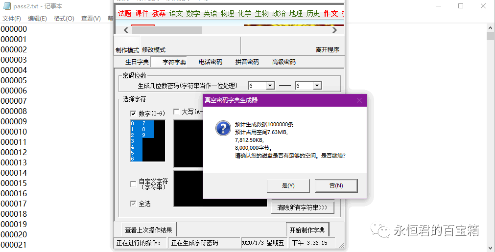Image resolution: width=495 pixels, height=252 pixels.
Task: Open the minimum password length dropdown
Action: 270,86
